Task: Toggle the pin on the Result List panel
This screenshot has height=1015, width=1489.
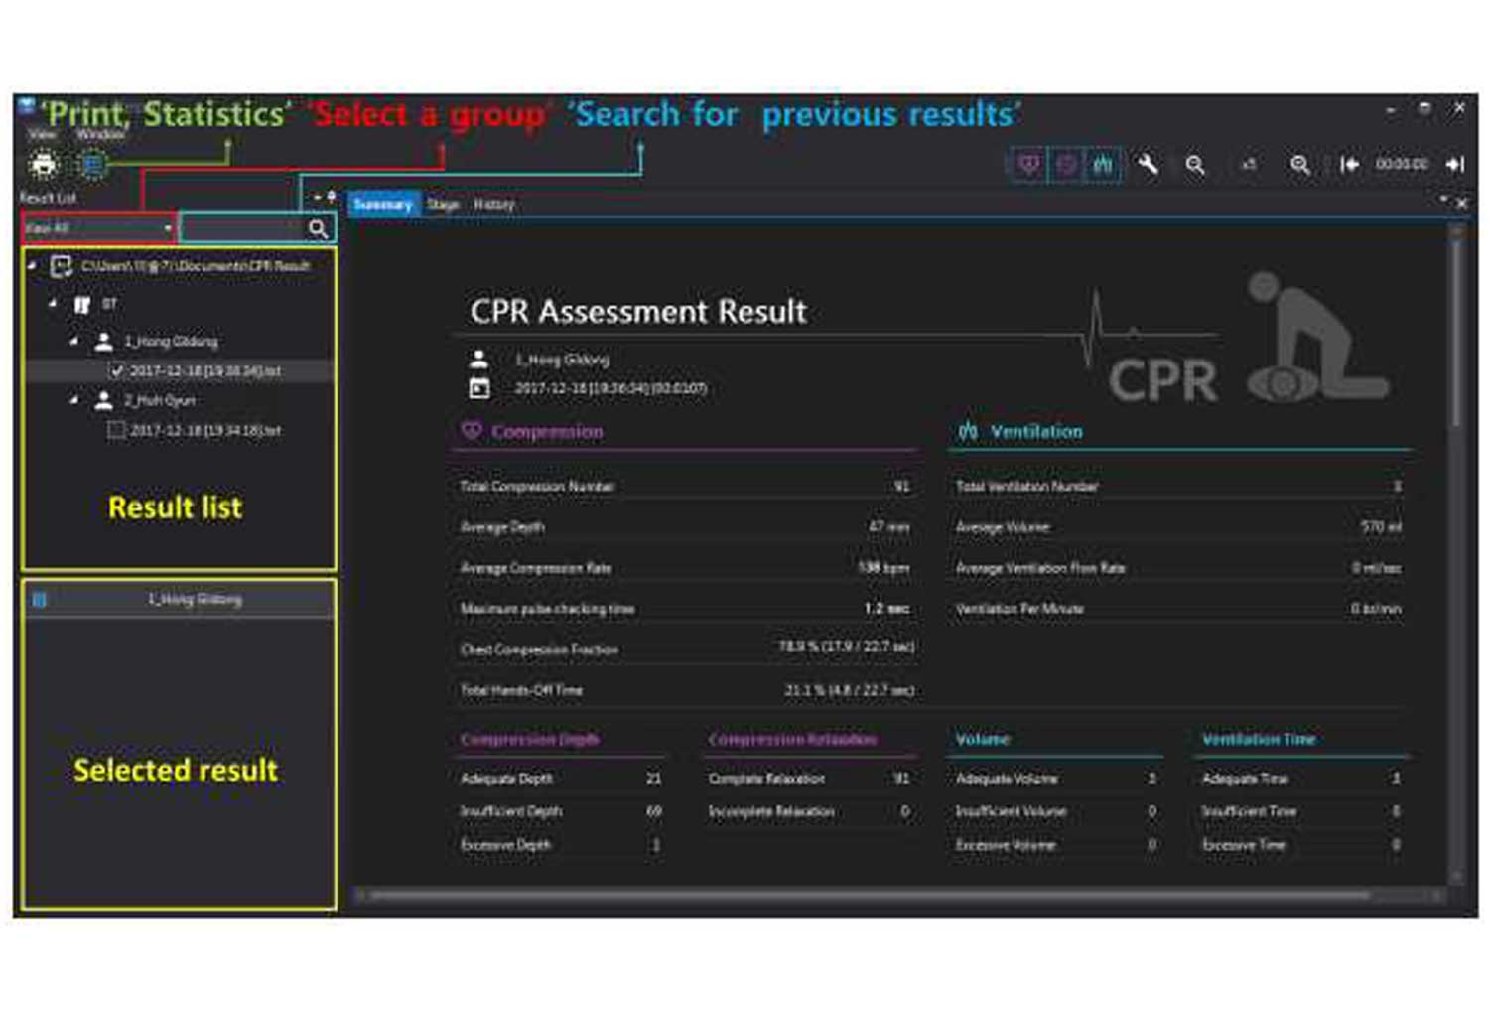Action: point(331,197)
